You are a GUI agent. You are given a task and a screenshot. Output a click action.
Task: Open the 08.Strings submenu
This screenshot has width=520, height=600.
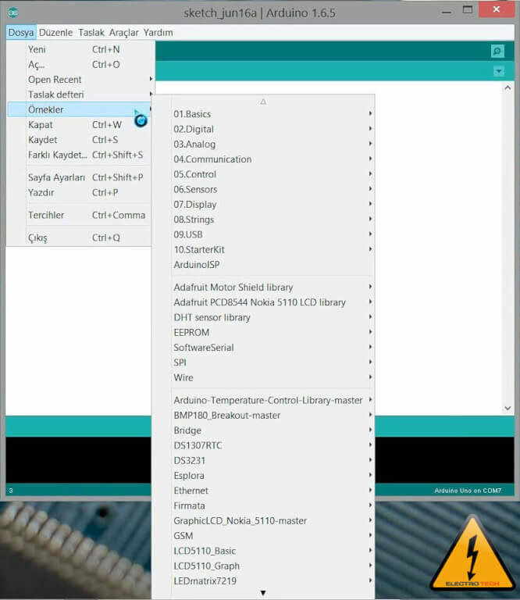click(263, 220)
